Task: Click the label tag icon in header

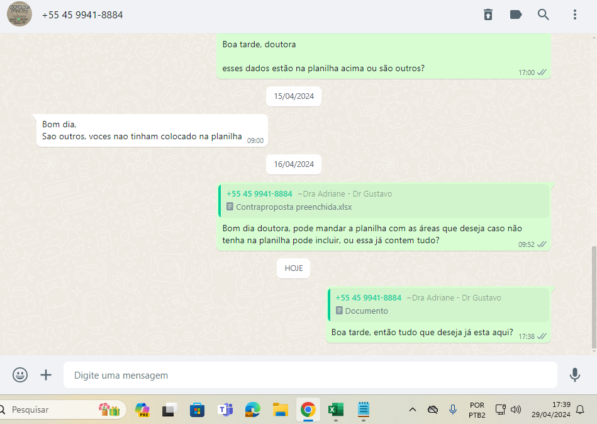Action: click(x=515, y=14)
